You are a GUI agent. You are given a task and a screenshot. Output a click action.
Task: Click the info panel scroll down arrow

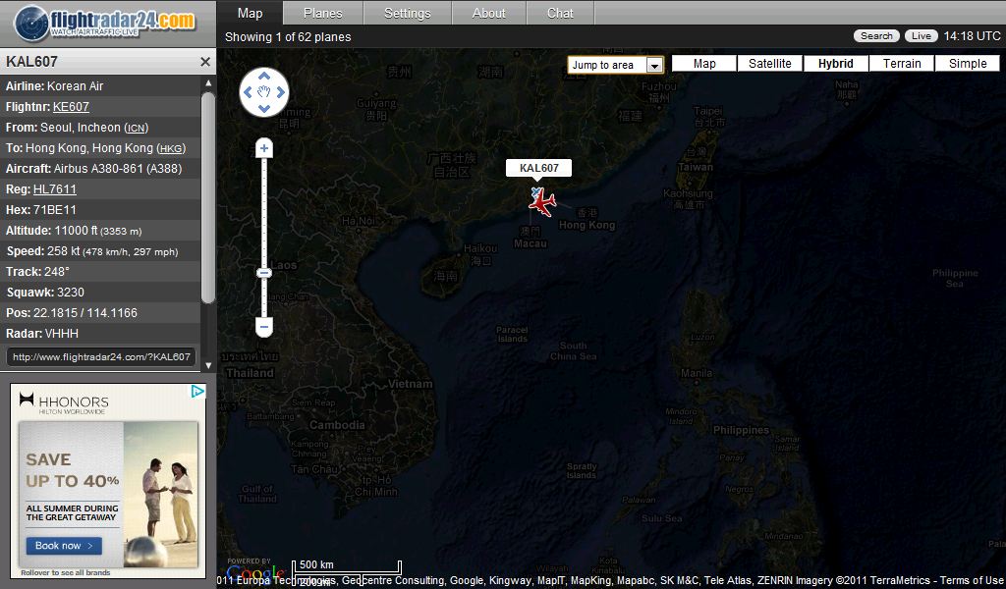(208, 365)
